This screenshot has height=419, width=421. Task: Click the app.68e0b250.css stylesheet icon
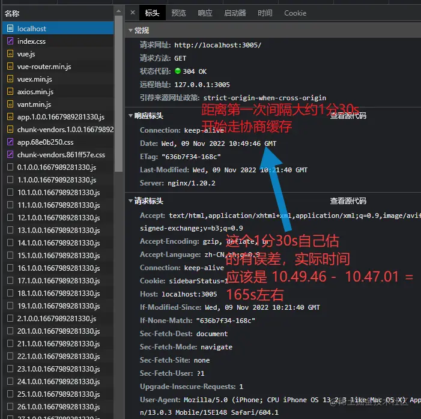click(x=10, y=142)
